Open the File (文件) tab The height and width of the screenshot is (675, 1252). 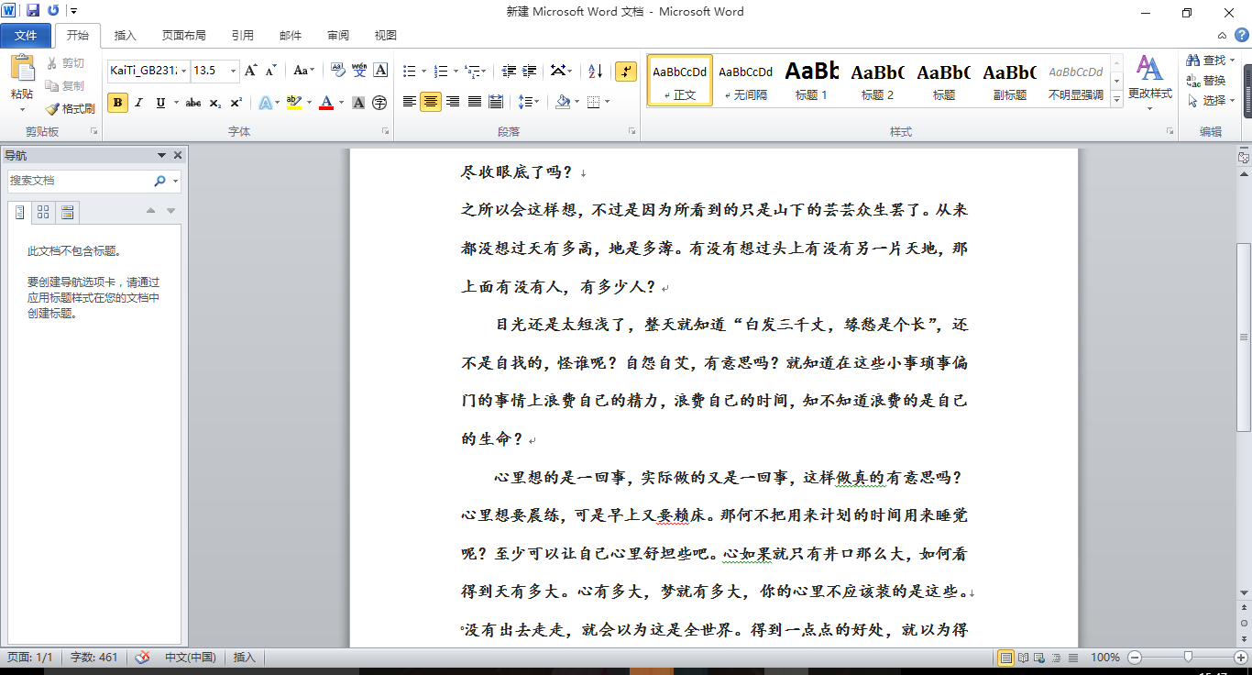point(26,36)
